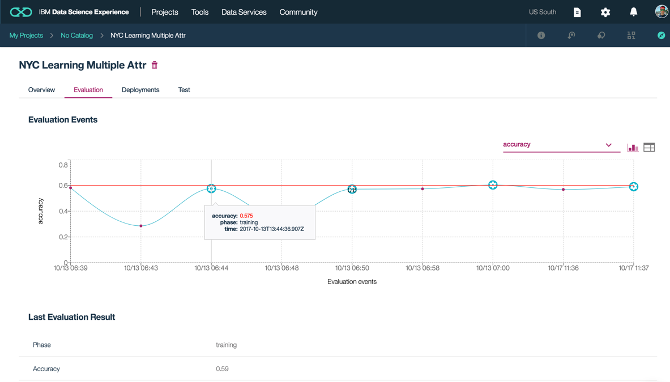Open the collaboration chat icon
Viewport: 670px width, 382px height.
pyautogui.click(x=601, y=35)
